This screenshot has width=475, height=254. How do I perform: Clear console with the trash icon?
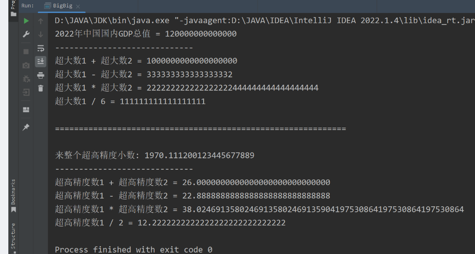(x=41, y=88)
